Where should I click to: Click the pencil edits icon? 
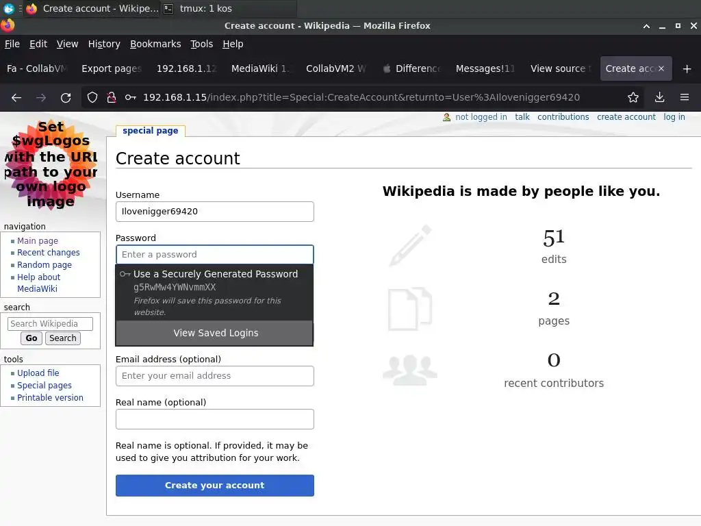coord(411,246)
